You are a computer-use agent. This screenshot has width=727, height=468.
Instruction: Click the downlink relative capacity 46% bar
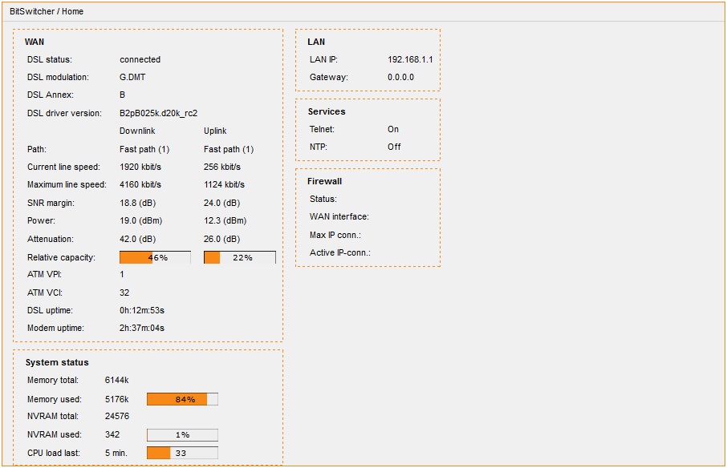[x=155, y=257]
